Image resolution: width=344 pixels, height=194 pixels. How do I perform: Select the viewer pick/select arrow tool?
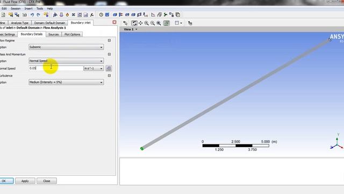[125, 23]
